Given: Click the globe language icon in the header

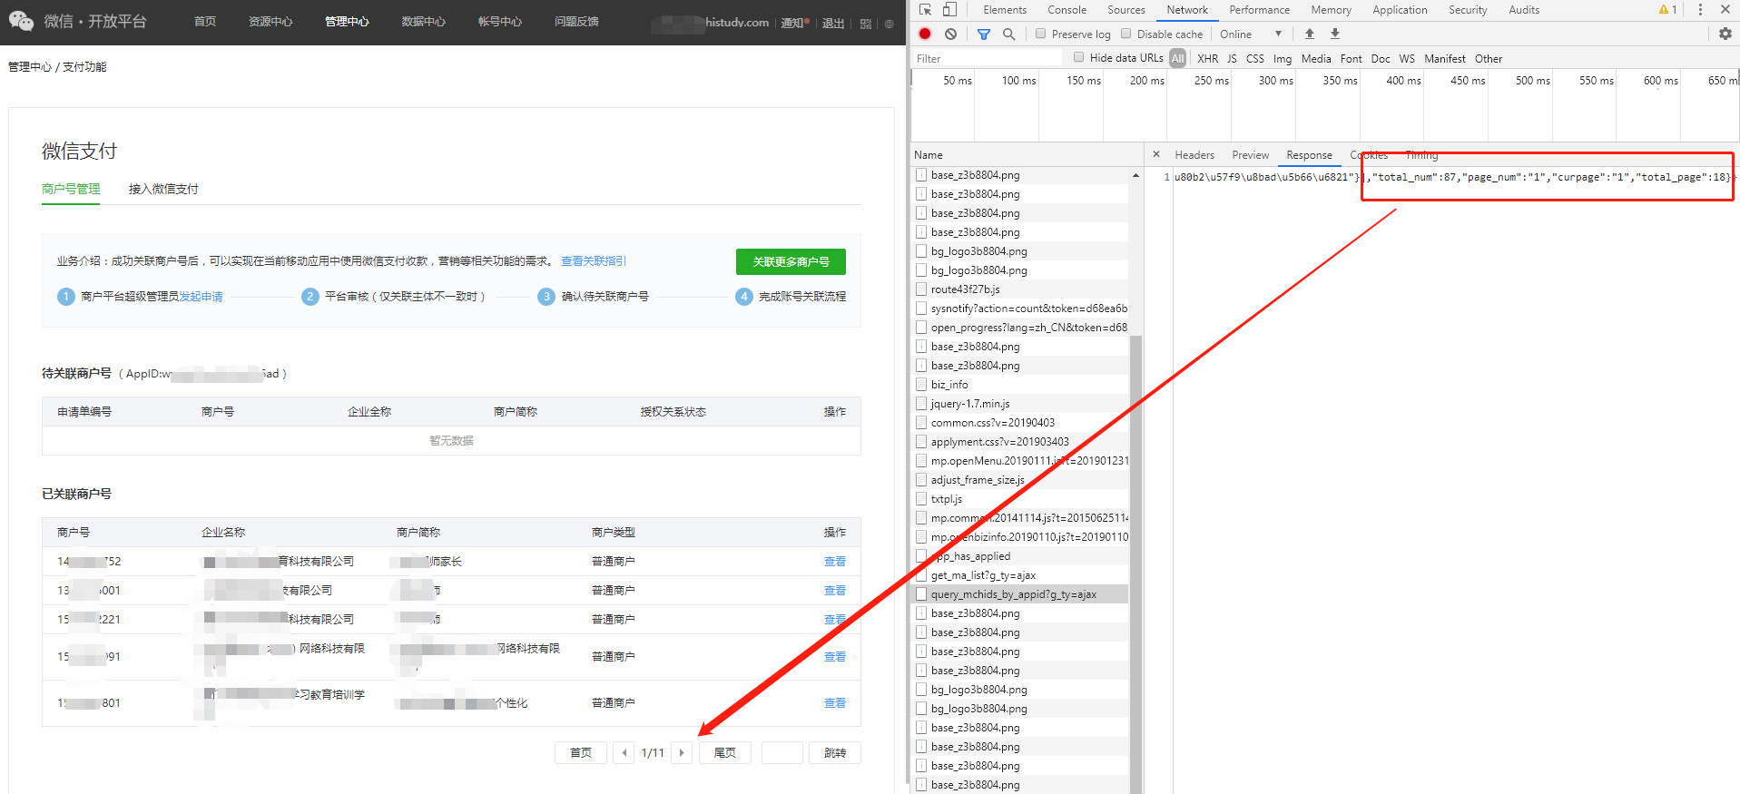Looking at the screenshot, I should (889, 24).
